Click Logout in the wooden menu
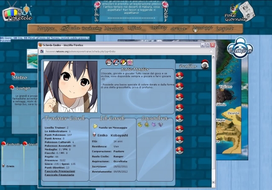The height and width of the screenshot is (190, 272). pos(225,29)
